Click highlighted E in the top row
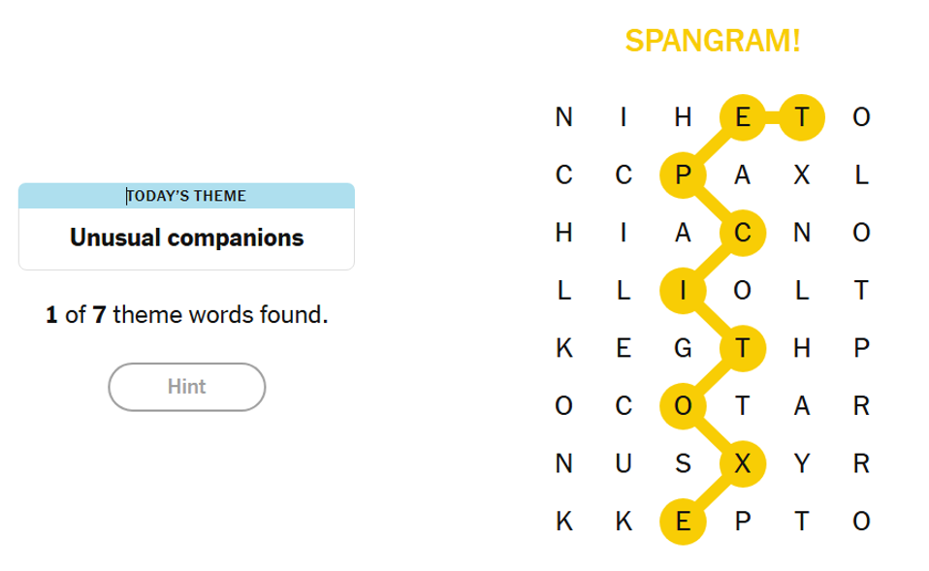929x571 pixels. pyautogui.click(x=743, y=118)
